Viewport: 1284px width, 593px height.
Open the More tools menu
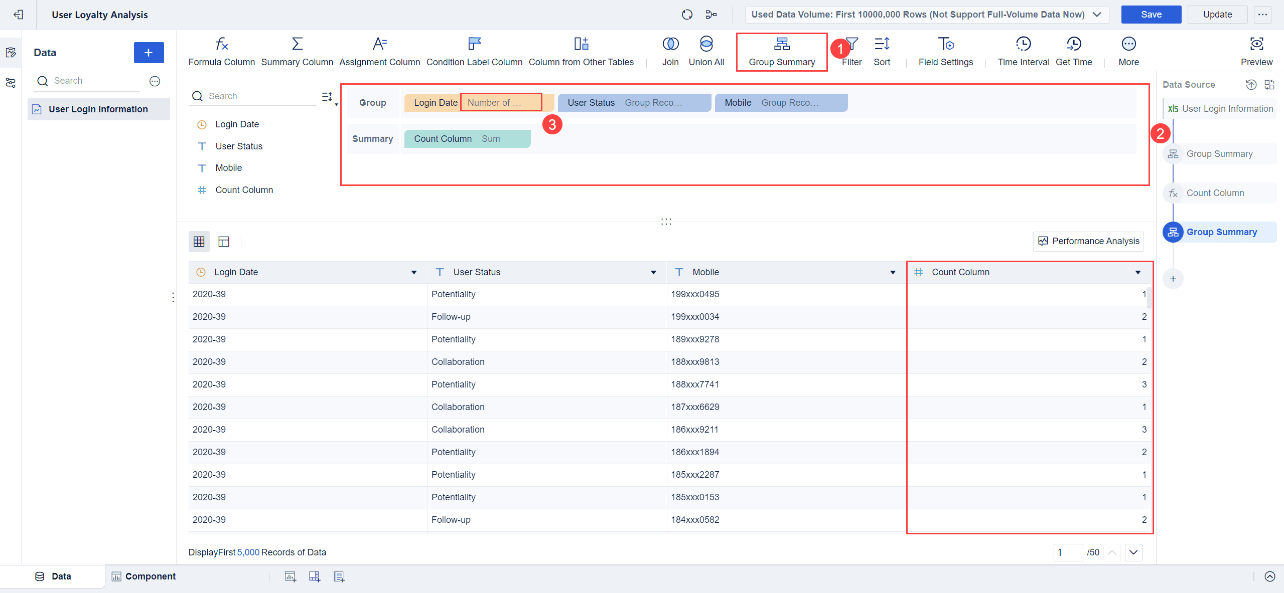tap(1128, 52)
